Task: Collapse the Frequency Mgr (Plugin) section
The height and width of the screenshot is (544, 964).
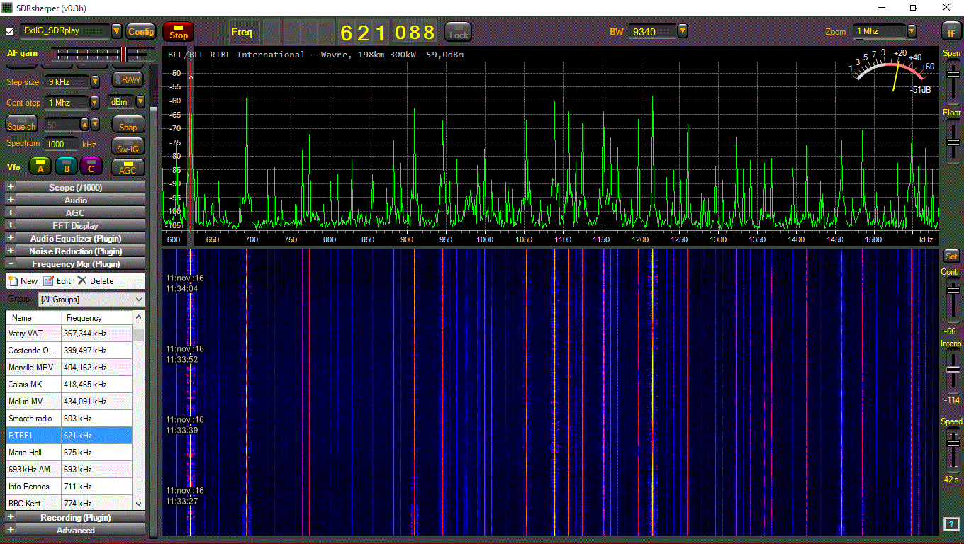Action: (x=75, y=263)
